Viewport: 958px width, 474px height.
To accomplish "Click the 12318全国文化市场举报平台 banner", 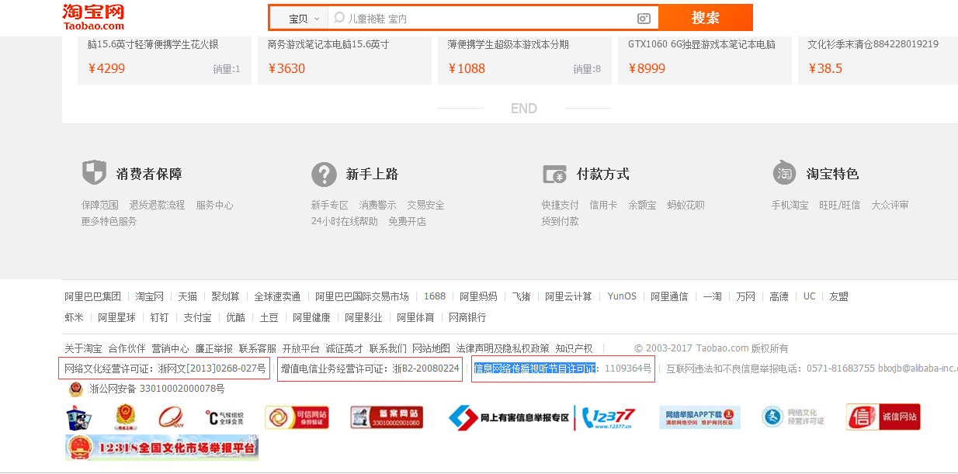I will (161, 448).
